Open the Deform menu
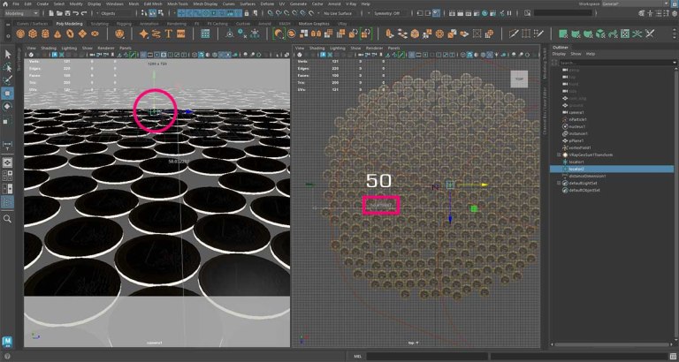This screenshot has height=362, width=679. tap(267, 4)
